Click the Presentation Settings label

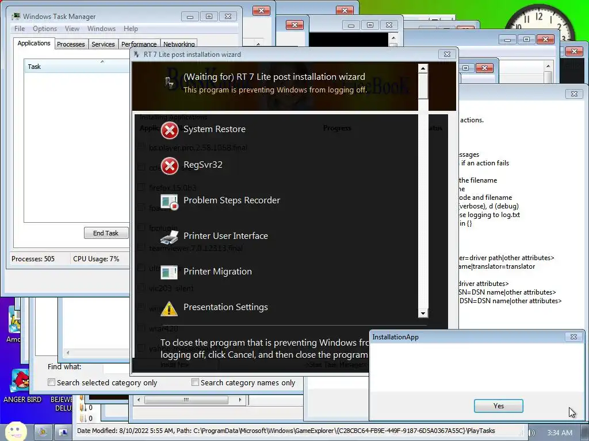coord(225,307)
